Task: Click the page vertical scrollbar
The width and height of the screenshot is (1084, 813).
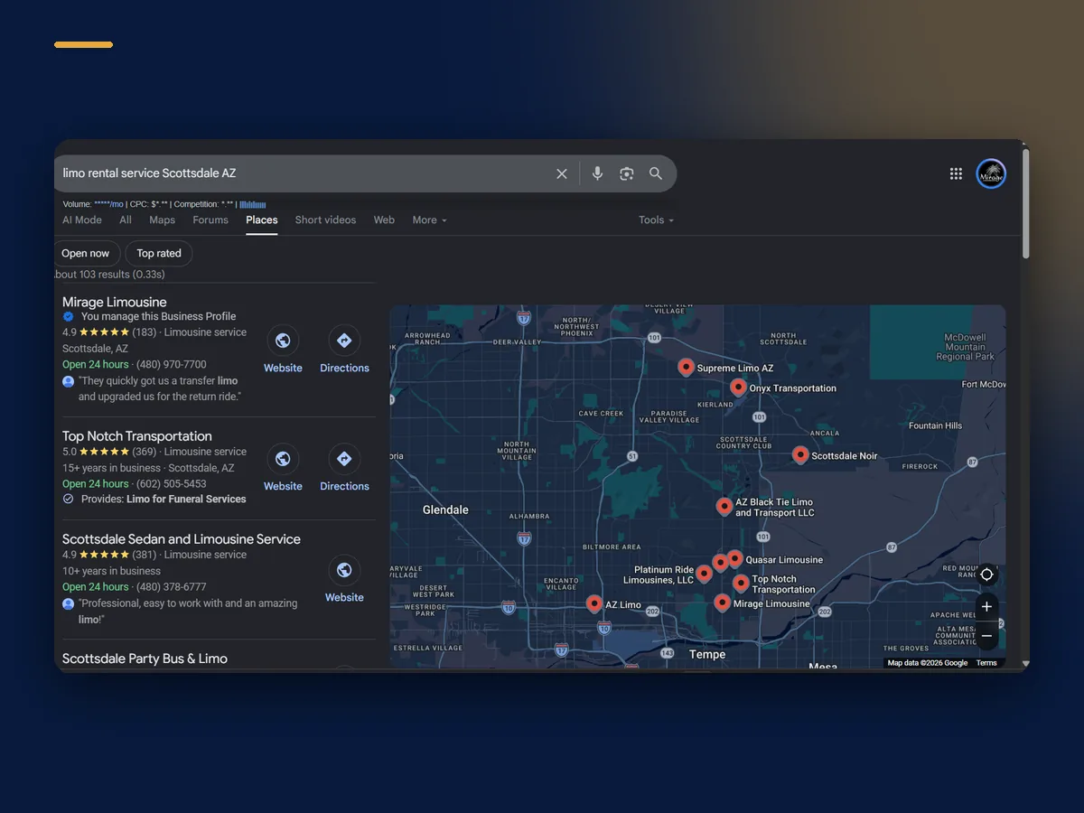Action: [x=1025, y=203]
